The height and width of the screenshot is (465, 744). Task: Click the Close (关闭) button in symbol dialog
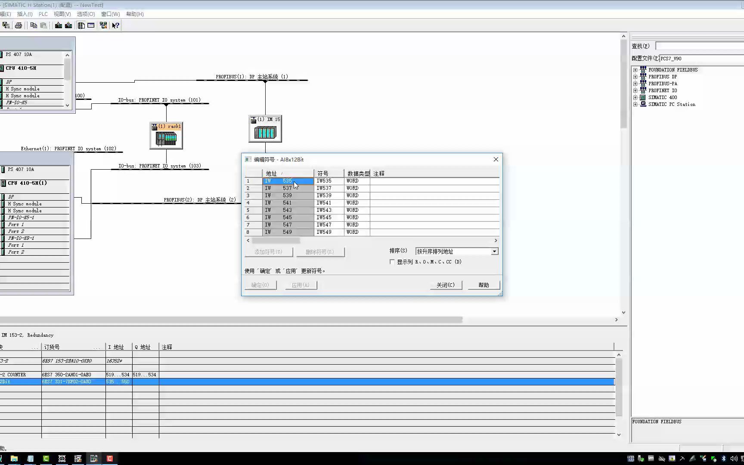click(x=446, y=285)
